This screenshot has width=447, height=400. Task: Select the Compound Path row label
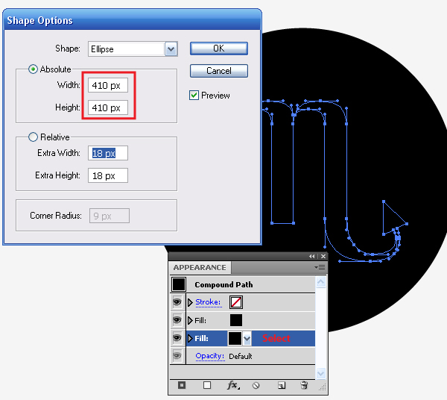pos(223,284)
